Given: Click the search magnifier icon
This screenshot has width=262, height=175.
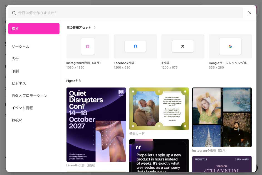Looking at the screenshot, I should [x=14, y=13].
